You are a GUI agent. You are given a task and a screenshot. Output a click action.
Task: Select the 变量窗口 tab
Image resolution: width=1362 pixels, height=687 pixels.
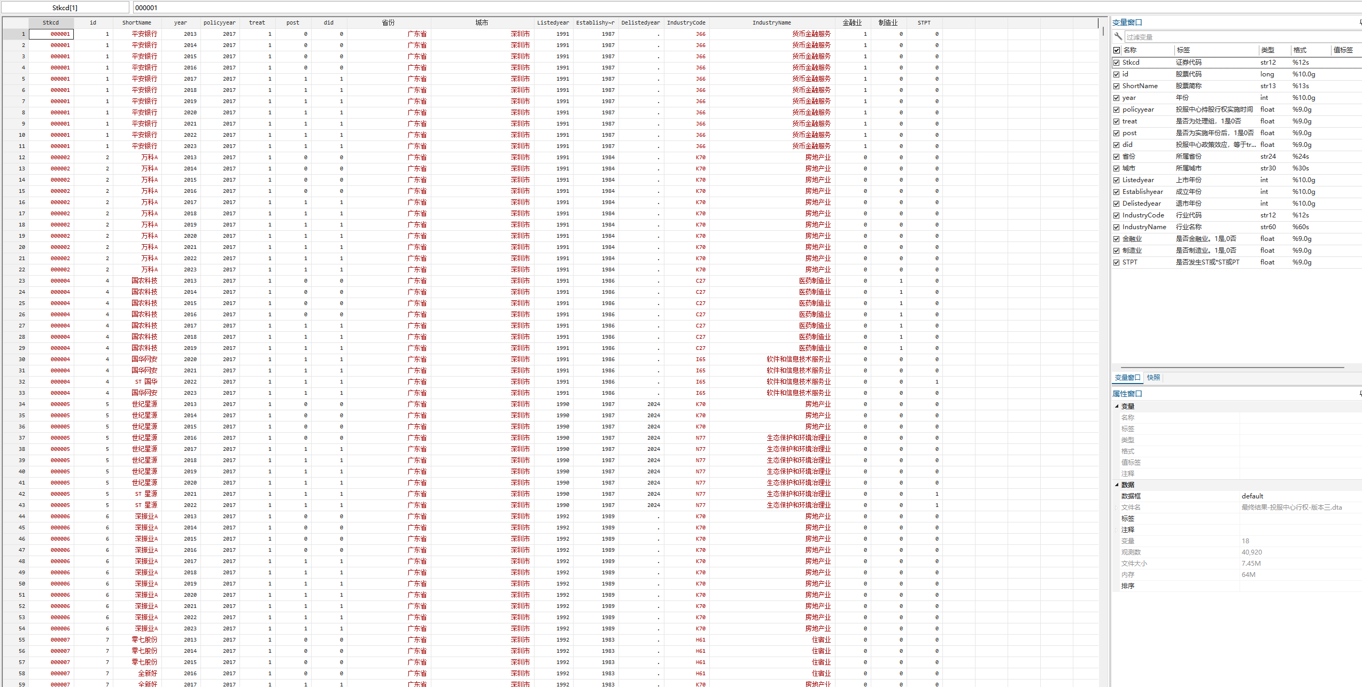point(1127,378)
